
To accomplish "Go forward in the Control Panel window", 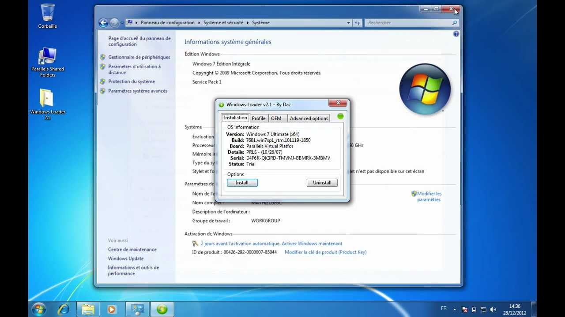I will pyautogui.click(x=114, y=23).
